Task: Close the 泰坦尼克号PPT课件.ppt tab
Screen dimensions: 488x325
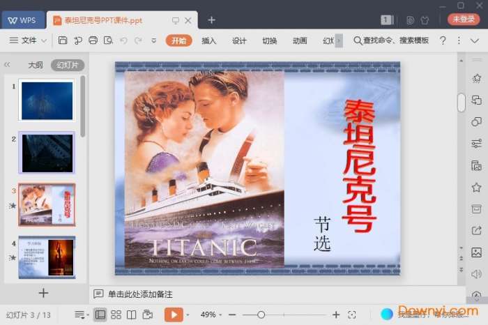Action: (x=188, y=20)
